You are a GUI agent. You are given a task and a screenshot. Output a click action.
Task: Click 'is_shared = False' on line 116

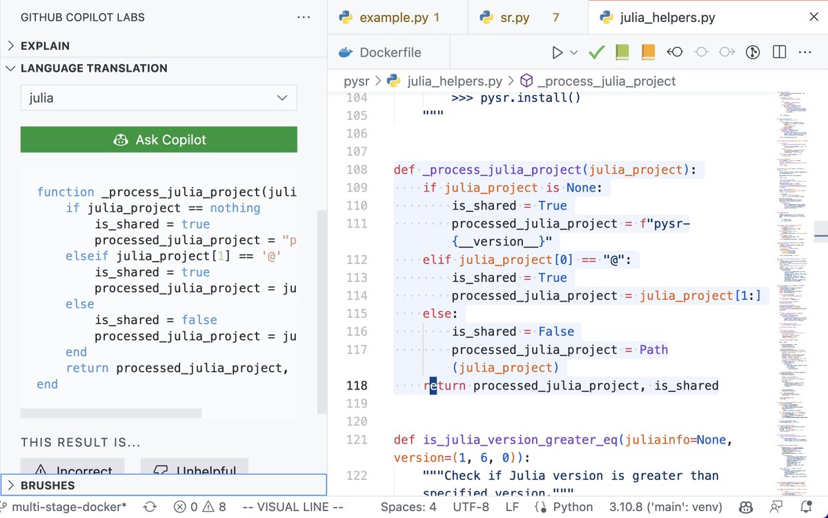(513, 332)
